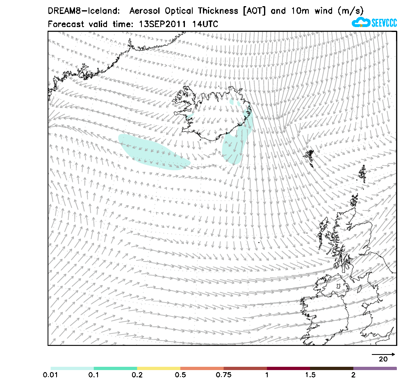This screenshot has width=403, height=384.
Task: Click the orange legend color segment
Action: pos(202,368)
